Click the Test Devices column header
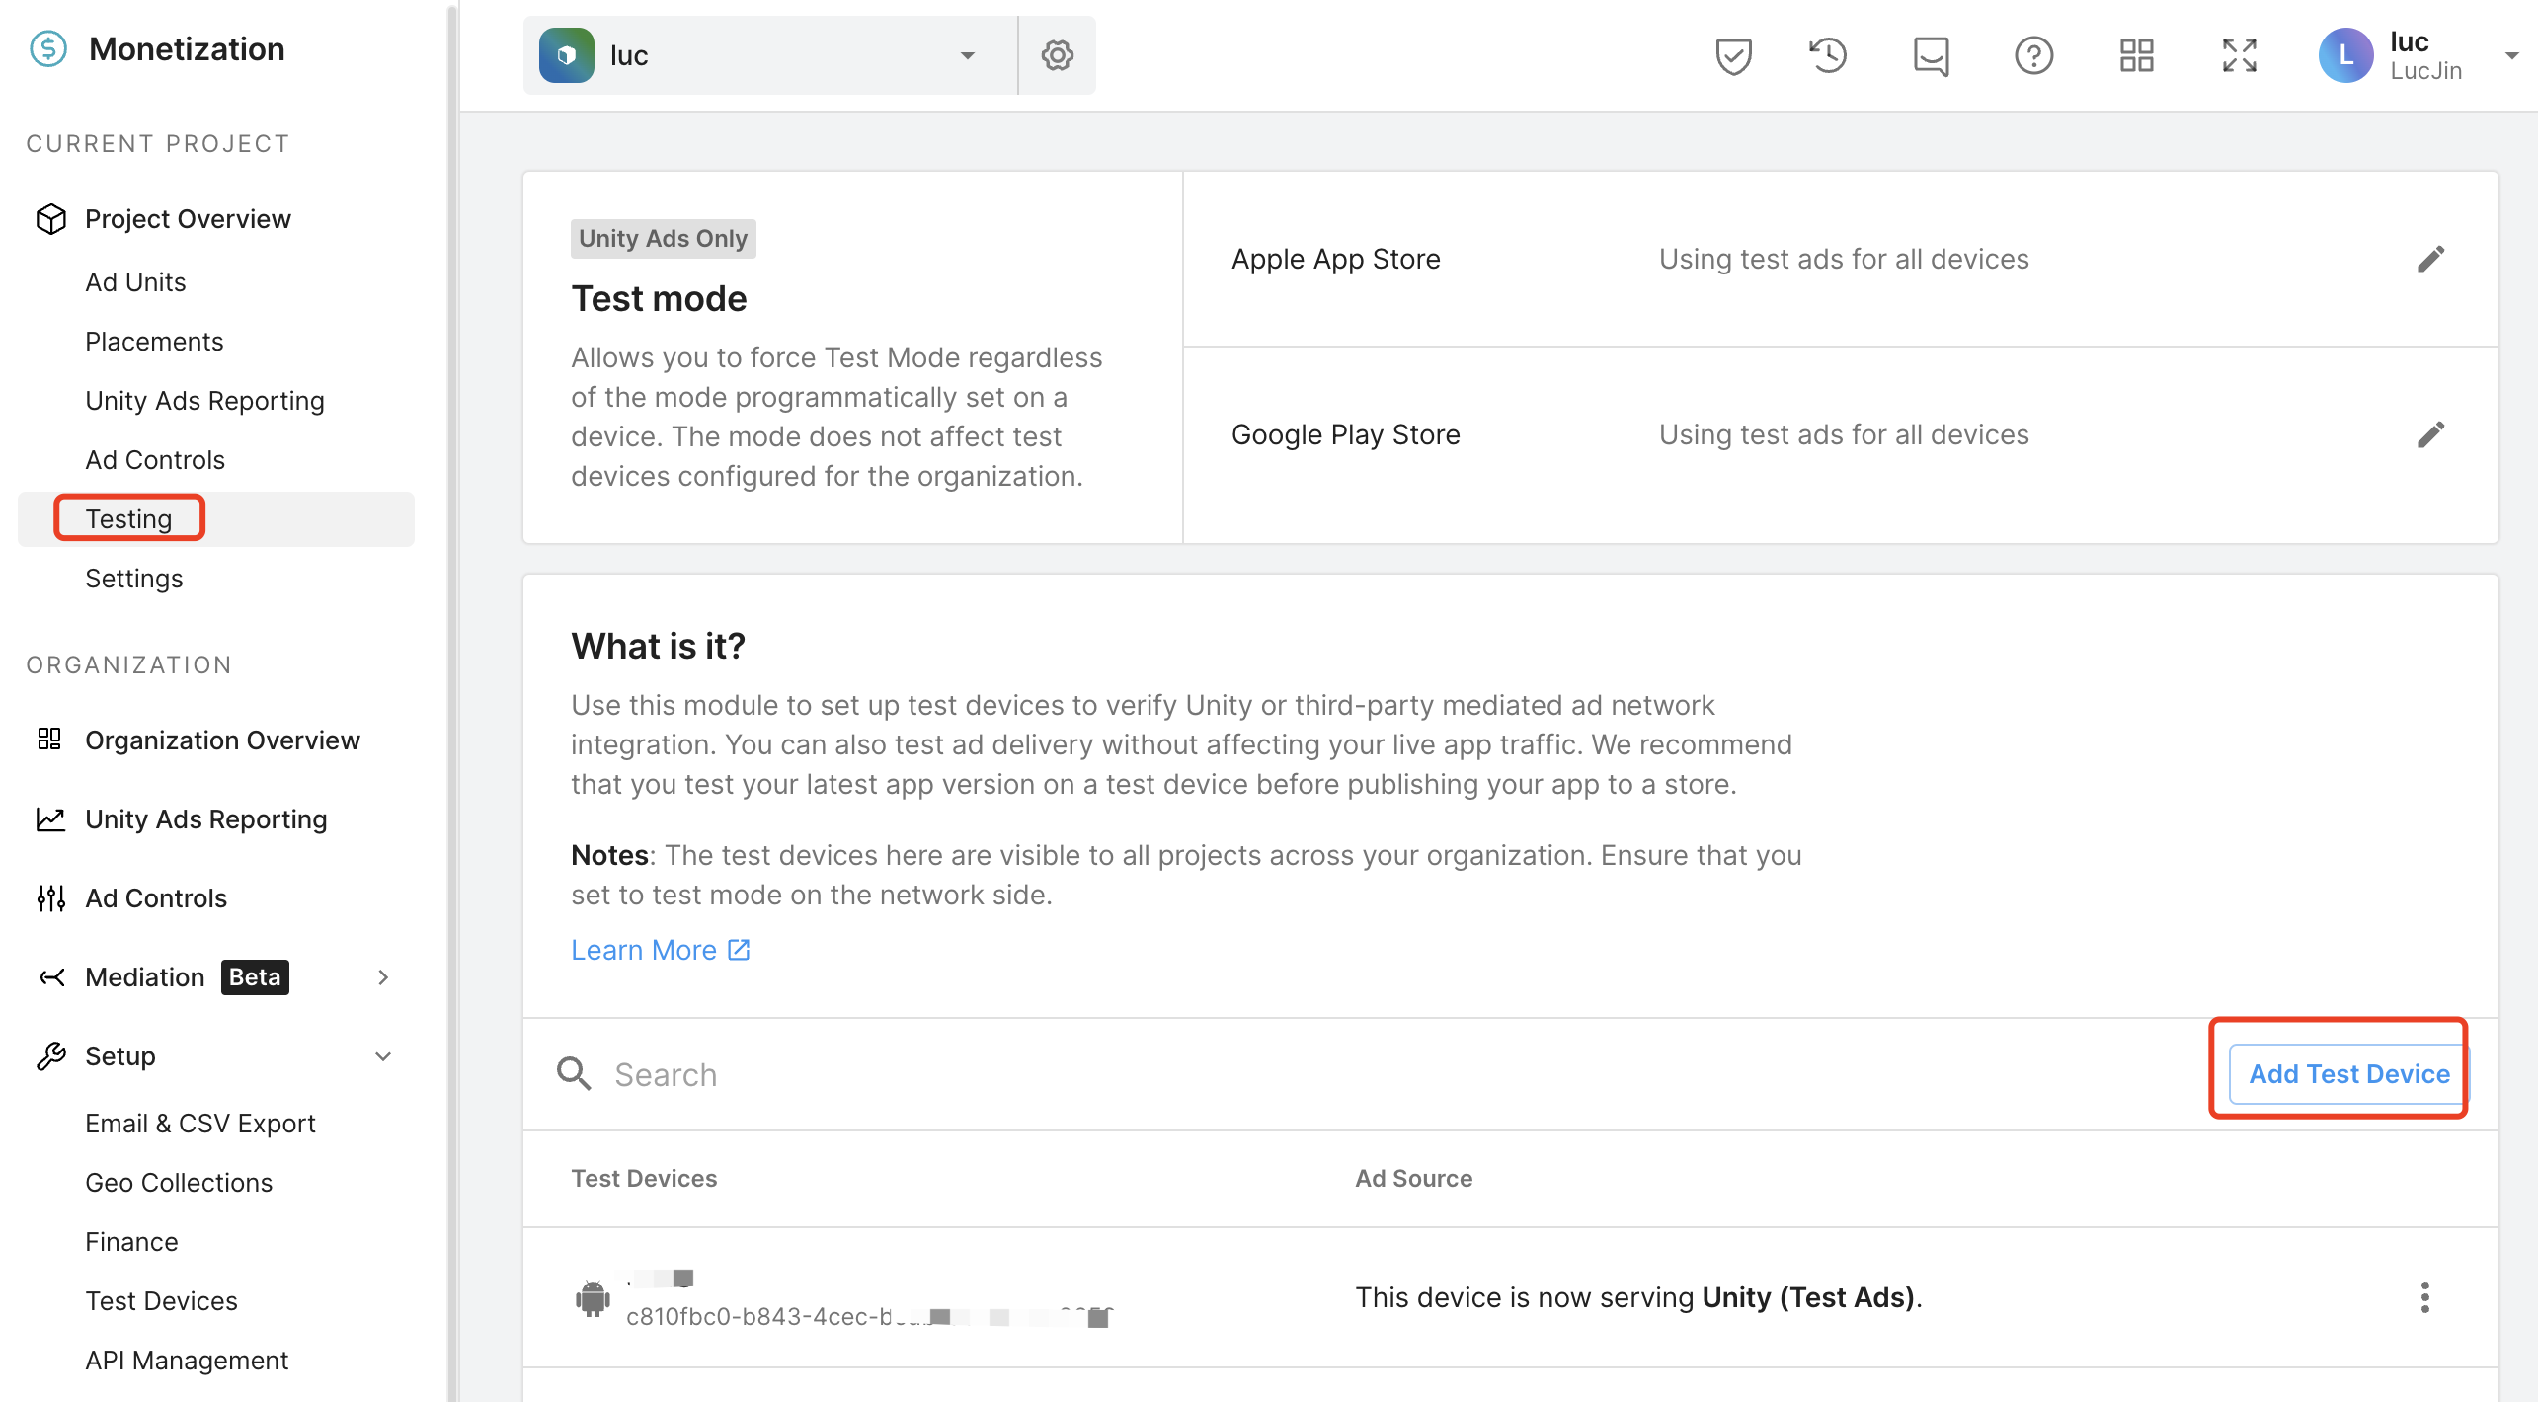 tap(644, 1179)
